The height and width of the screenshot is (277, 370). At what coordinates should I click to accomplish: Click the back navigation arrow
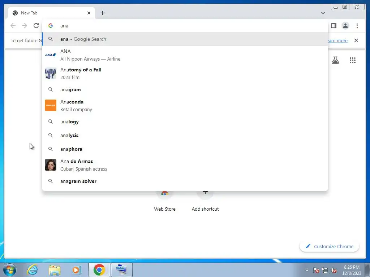(x=13, y=26)
